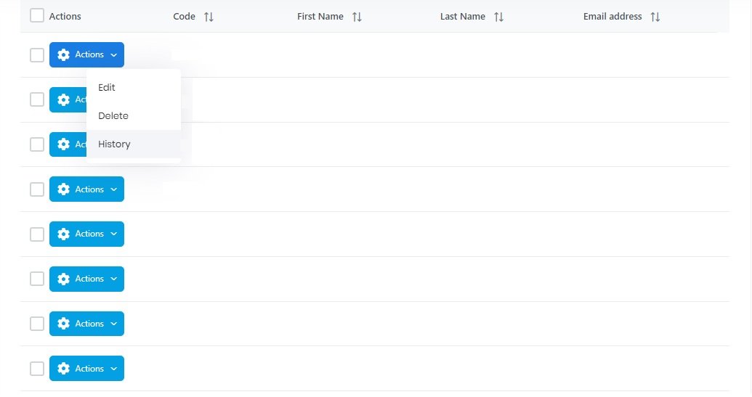Expand the seventh row Actions chevron
Viewport: 752px width, 397px height.
pyautogui.click(x=114, y=324)
